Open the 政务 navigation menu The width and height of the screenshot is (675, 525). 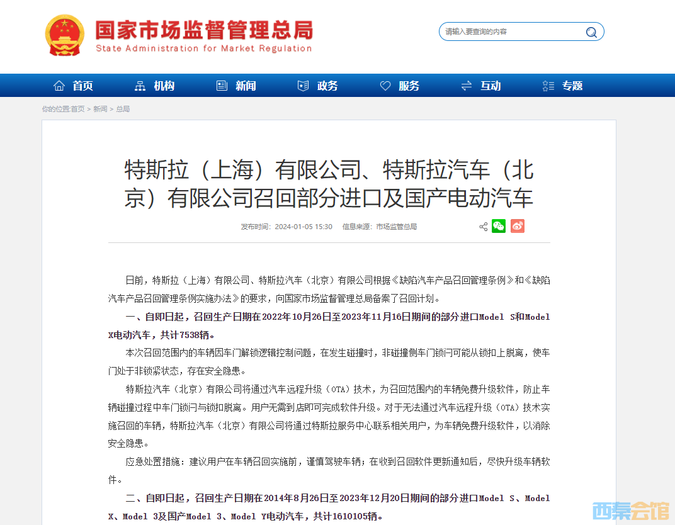coord(327,86)
